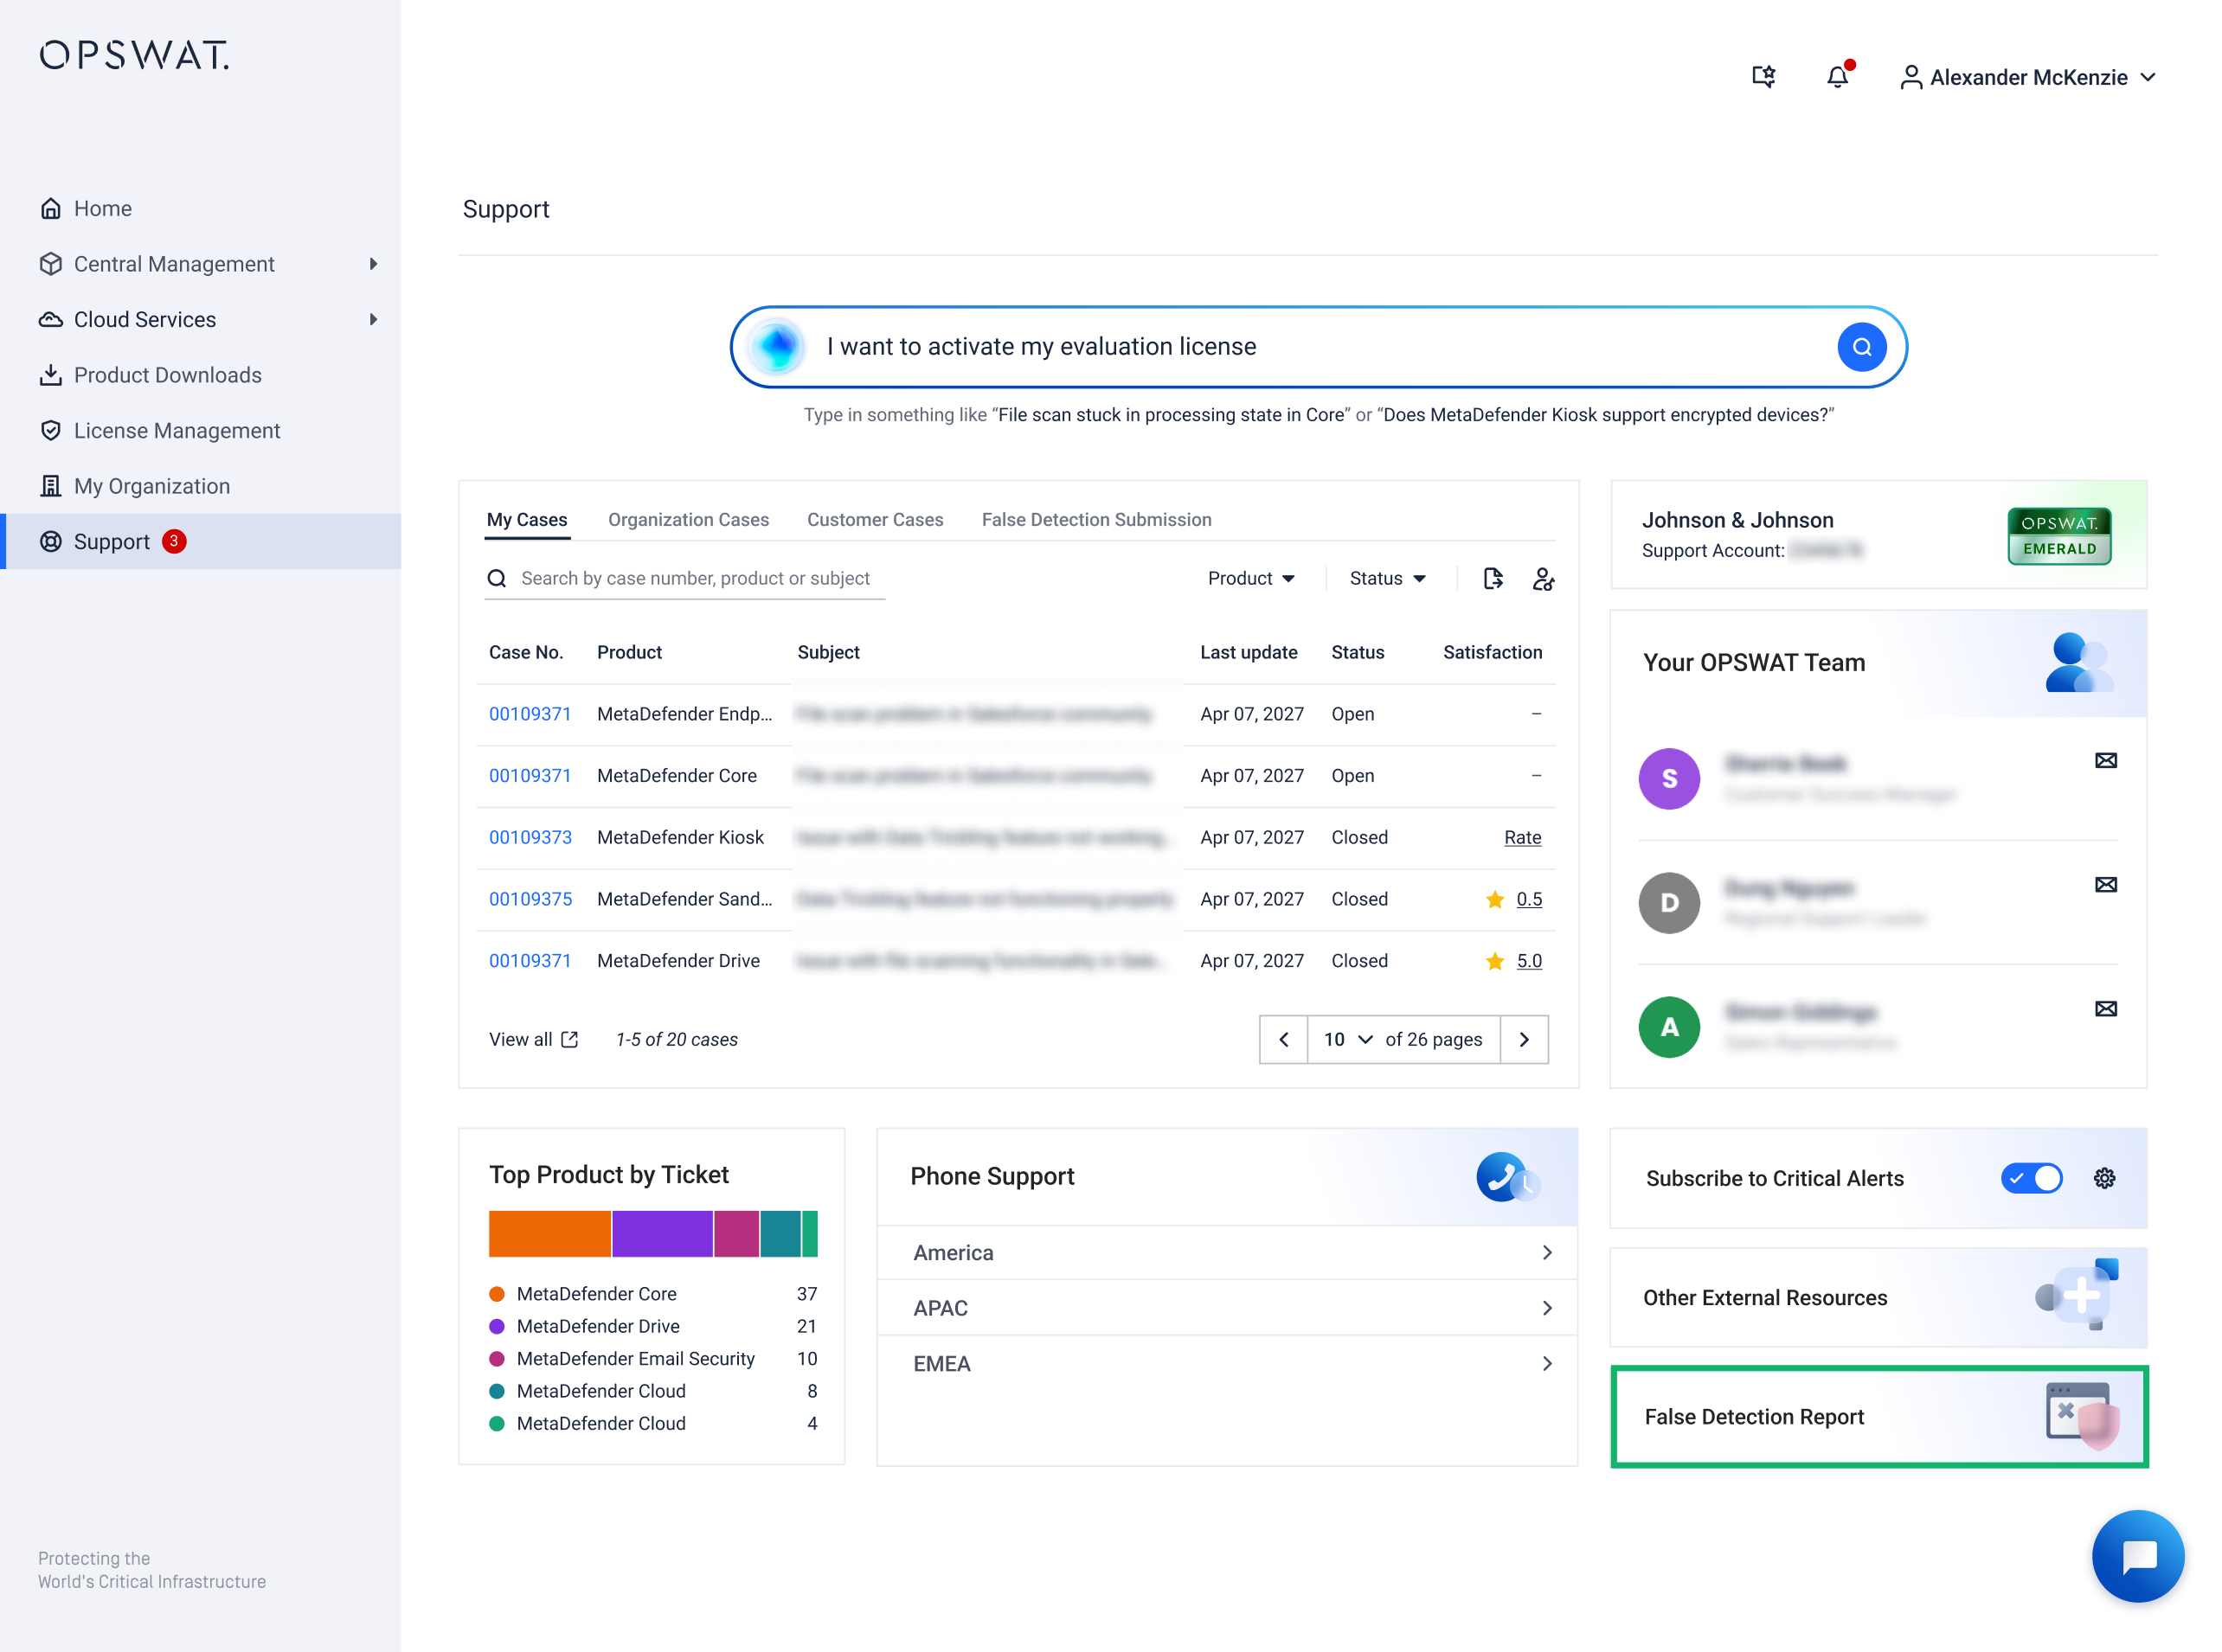2222x1652 pixels.
Task: Expand APAC phone support
Action: coord(1227,1308)
